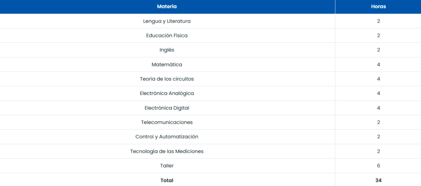Select hours value for Telecomunicaciones row
The width and height of the screenshot is (421, 186).
click(x=378, y=122)
